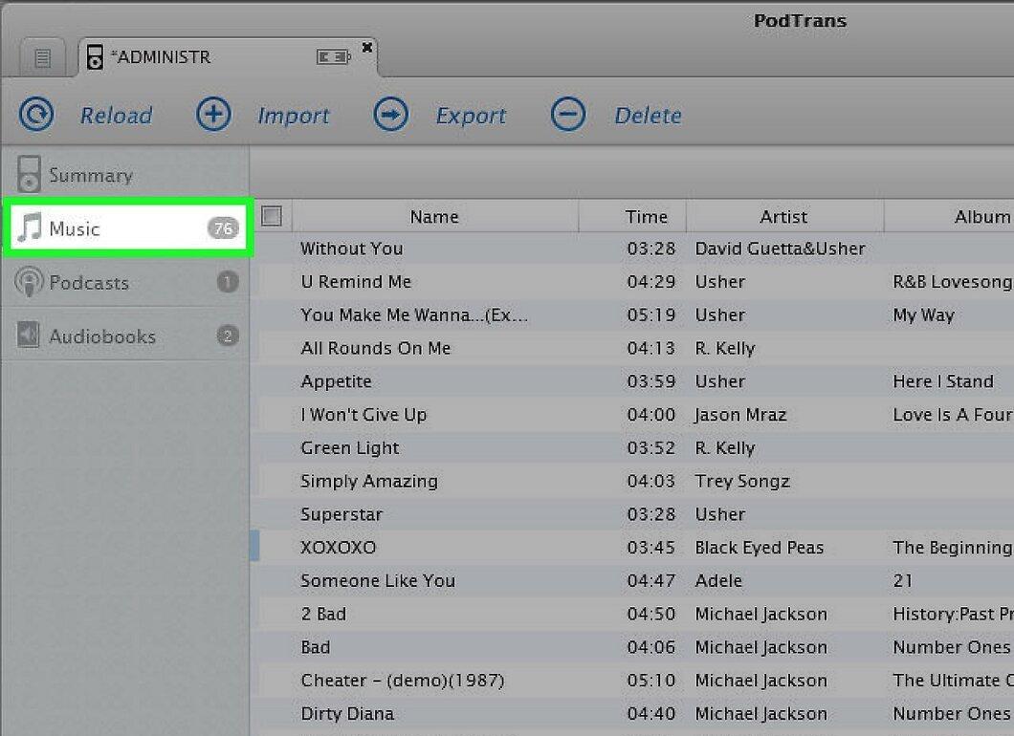Image resolution: width=1014 pixels, height=736 pixels.
Task: Click the Export text label
Action: pyautogui.click(x=471, y=116)
